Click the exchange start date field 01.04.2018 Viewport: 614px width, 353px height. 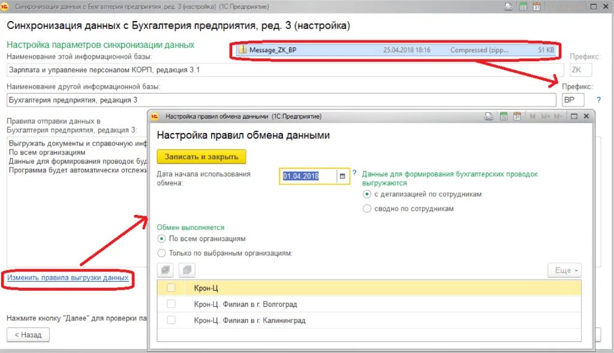(308, 176)
